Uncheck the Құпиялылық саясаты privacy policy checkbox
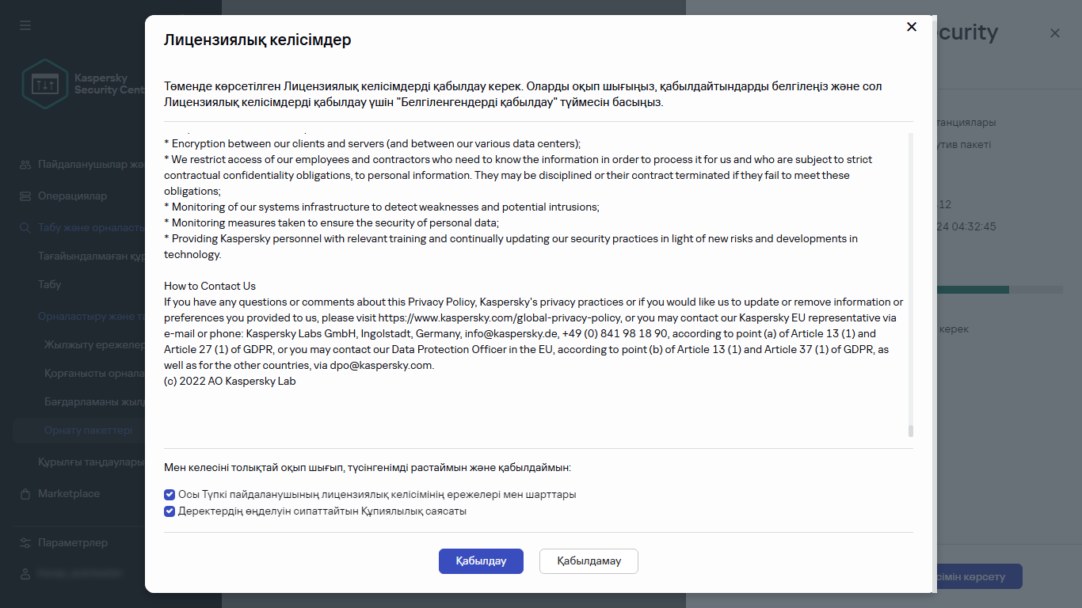1082x608 pixels. pos(170,511)
